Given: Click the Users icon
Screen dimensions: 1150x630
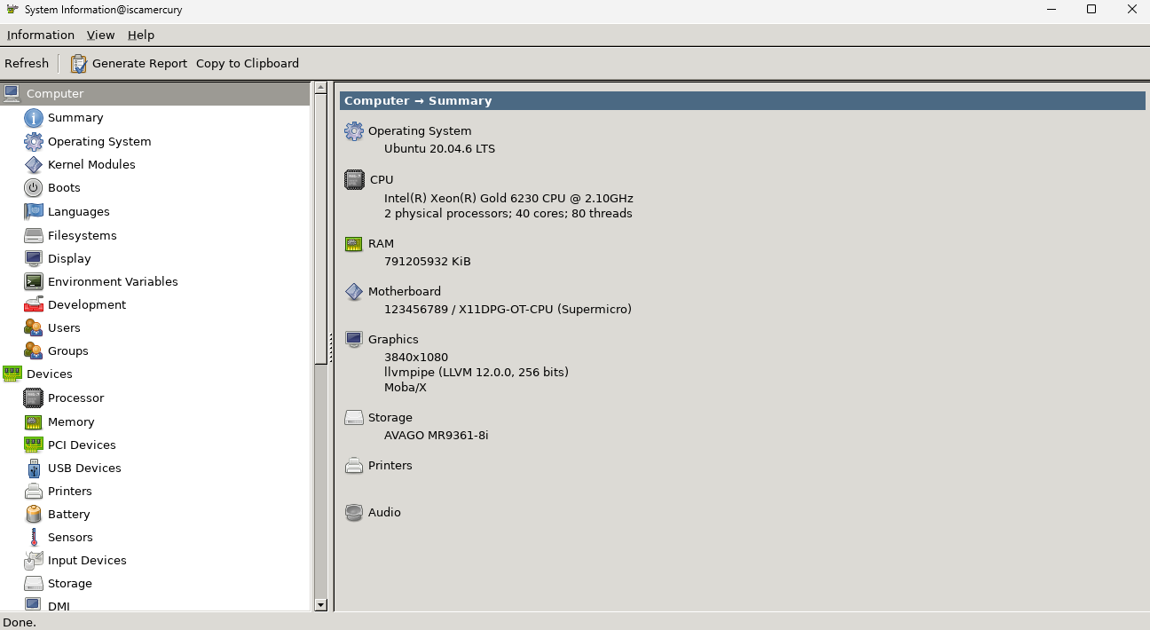Looking at the screenshot, I should (33, 327).
